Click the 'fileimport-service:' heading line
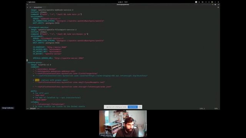 click(x=38, y=27)
